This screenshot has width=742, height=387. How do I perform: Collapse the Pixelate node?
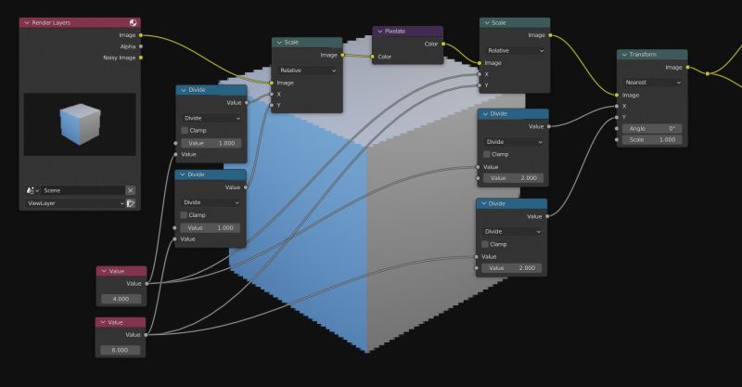point(379,32)
